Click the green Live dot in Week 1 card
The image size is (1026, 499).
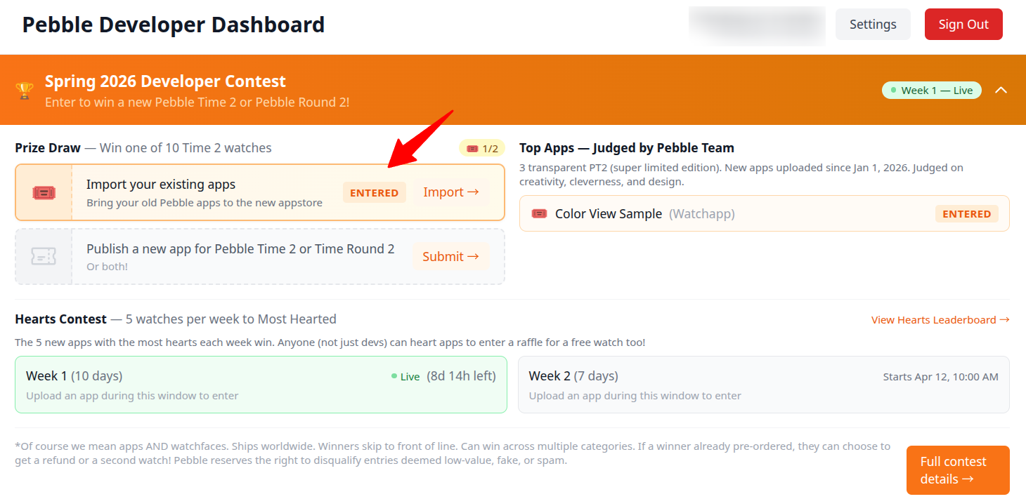(x=394, y=377)
